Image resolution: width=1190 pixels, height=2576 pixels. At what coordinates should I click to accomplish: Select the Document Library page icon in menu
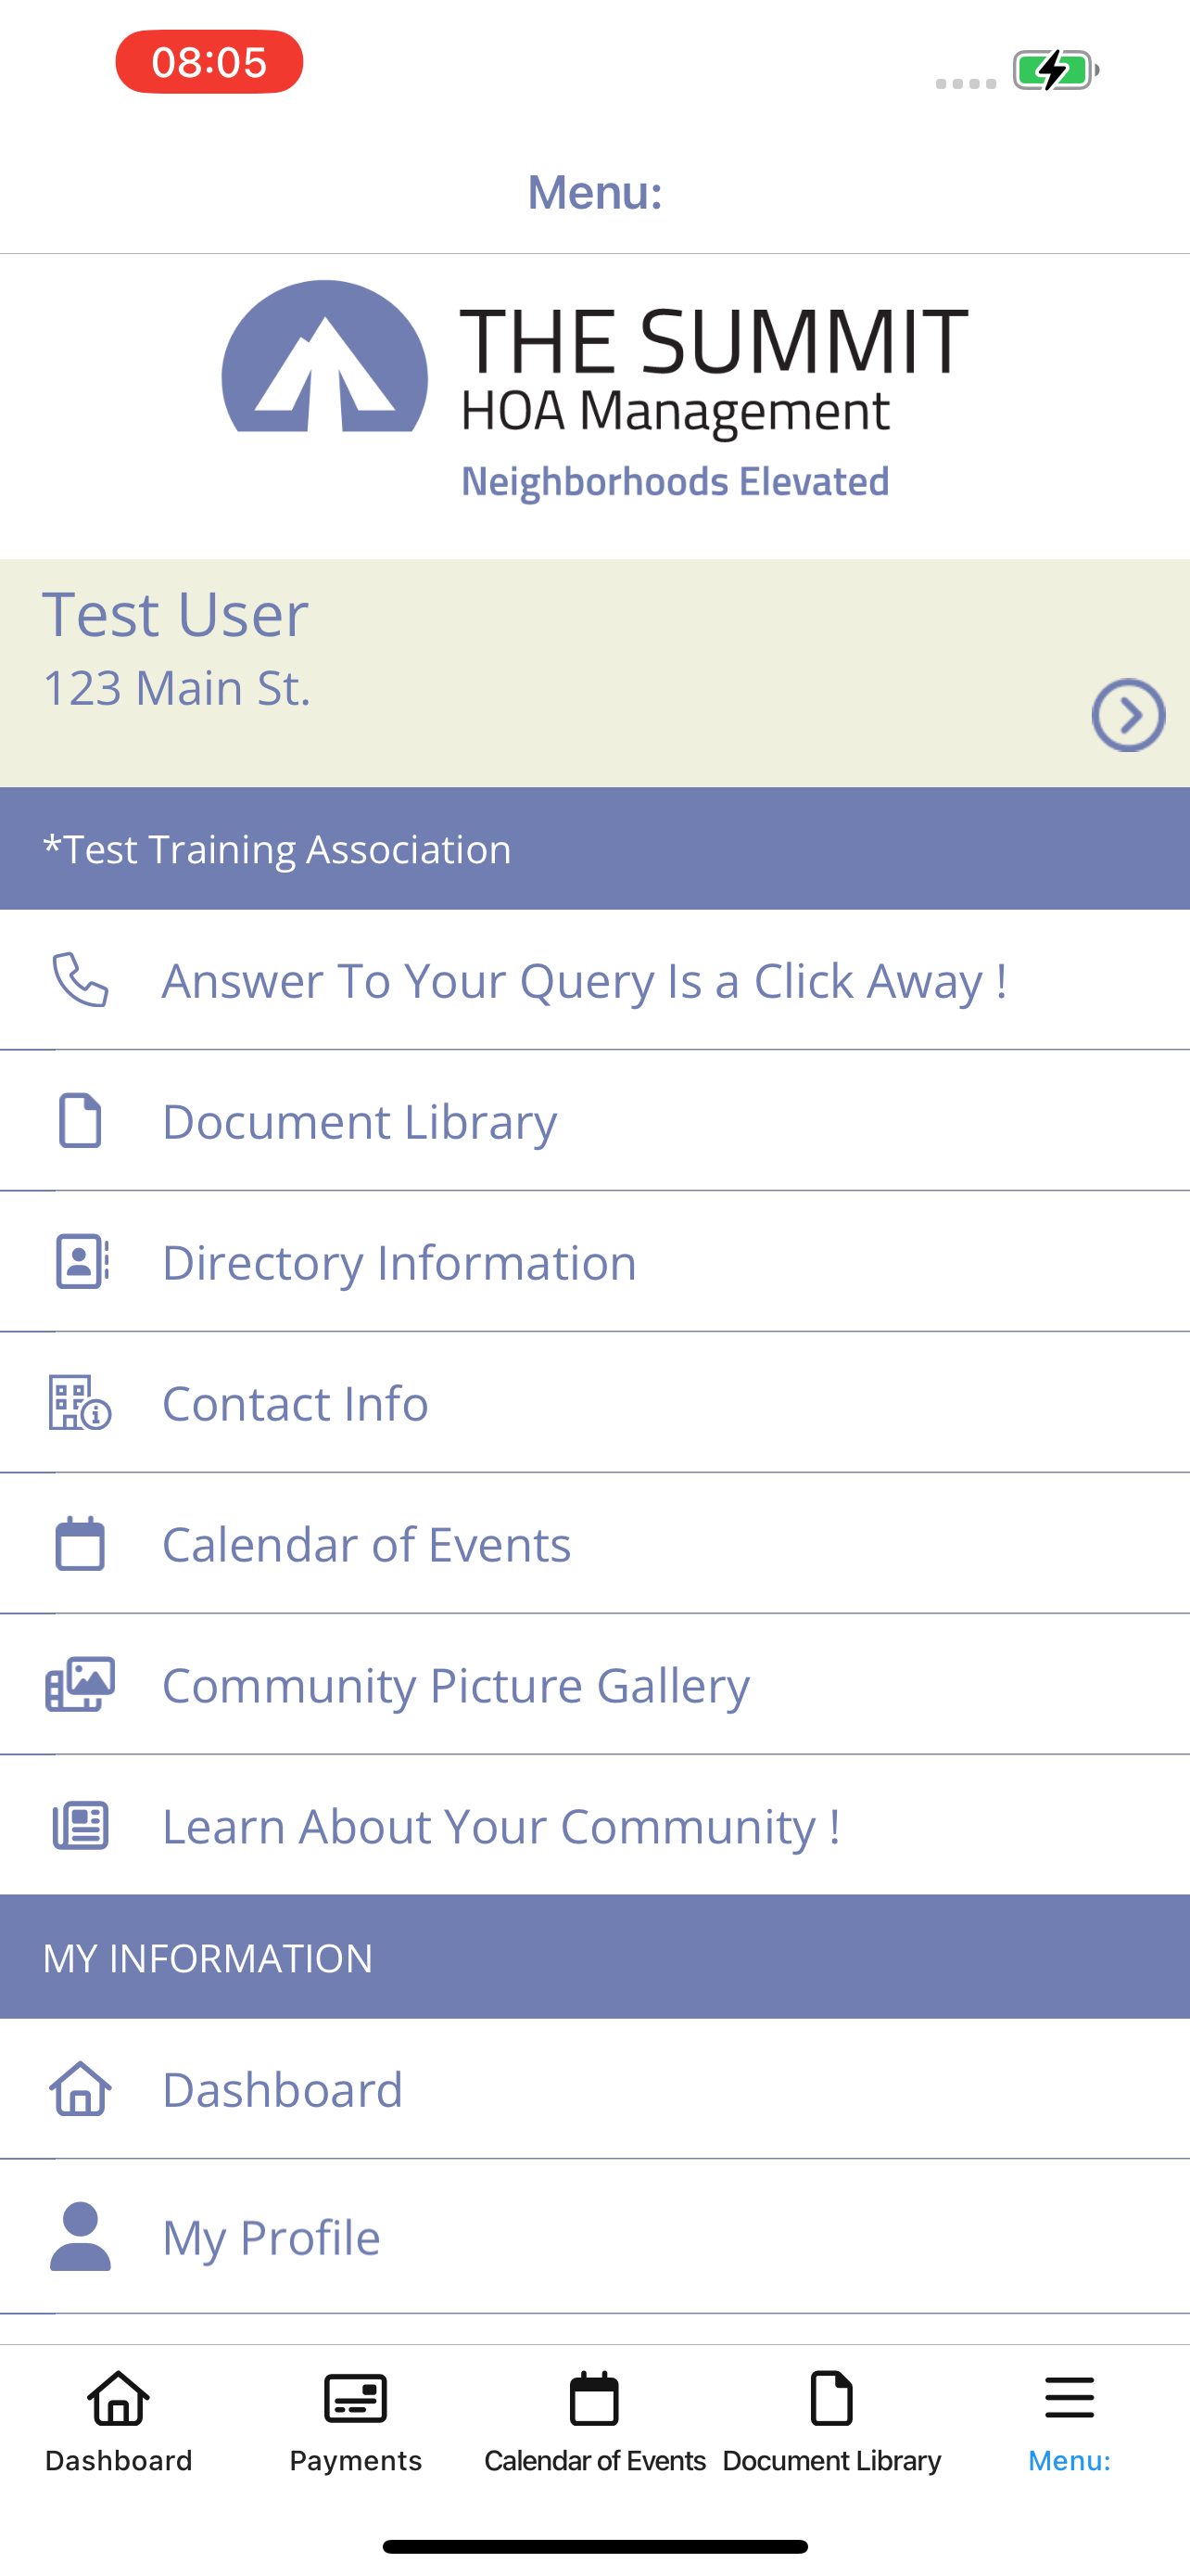[x=80, y=1120]
